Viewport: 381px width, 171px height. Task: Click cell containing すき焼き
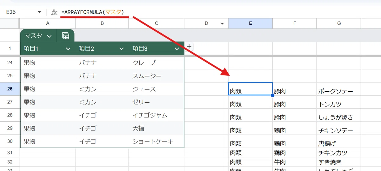339,162
